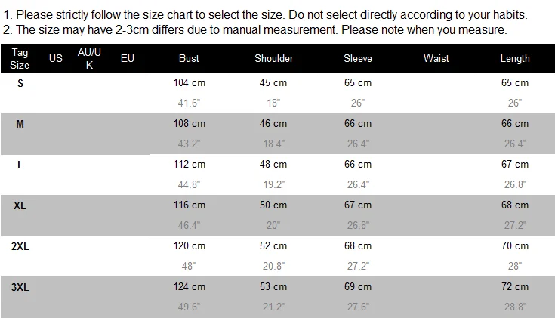Click the 104 cm bust value
Image resolution: width=555 pixels, height=318 pixels.
190,83
